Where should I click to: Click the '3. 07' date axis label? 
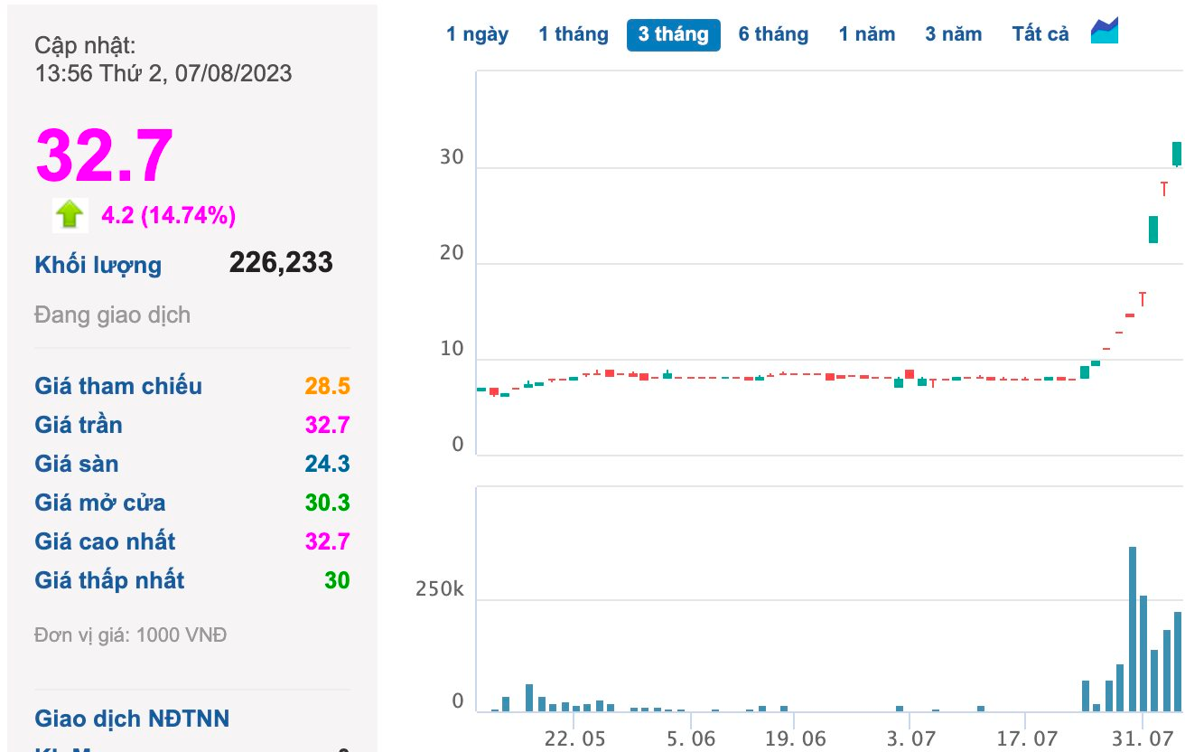pos(910,738)
